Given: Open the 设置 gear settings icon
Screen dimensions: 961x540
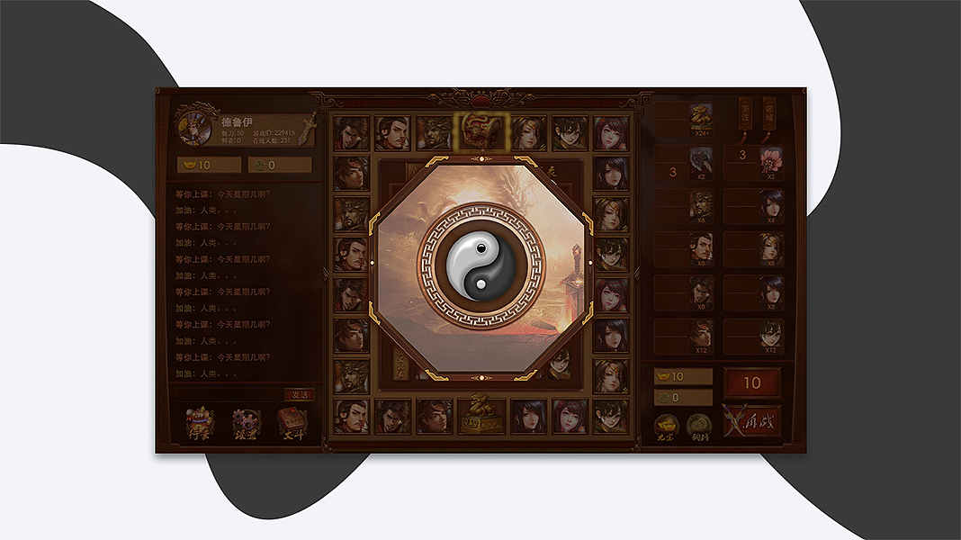Looking at the screenshot, I should (x=247, y=424).
